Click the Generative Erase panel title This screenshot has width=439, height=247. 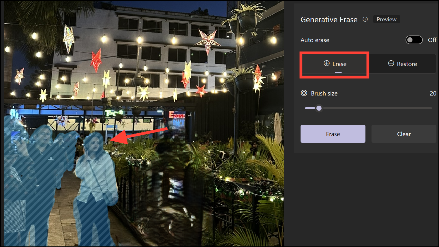329,20
